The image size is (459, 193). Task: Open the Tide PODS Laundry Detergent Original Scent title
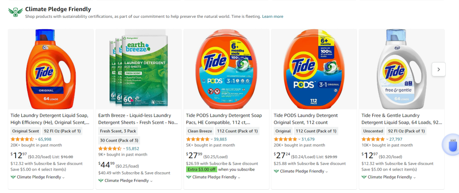click(306, 119)
